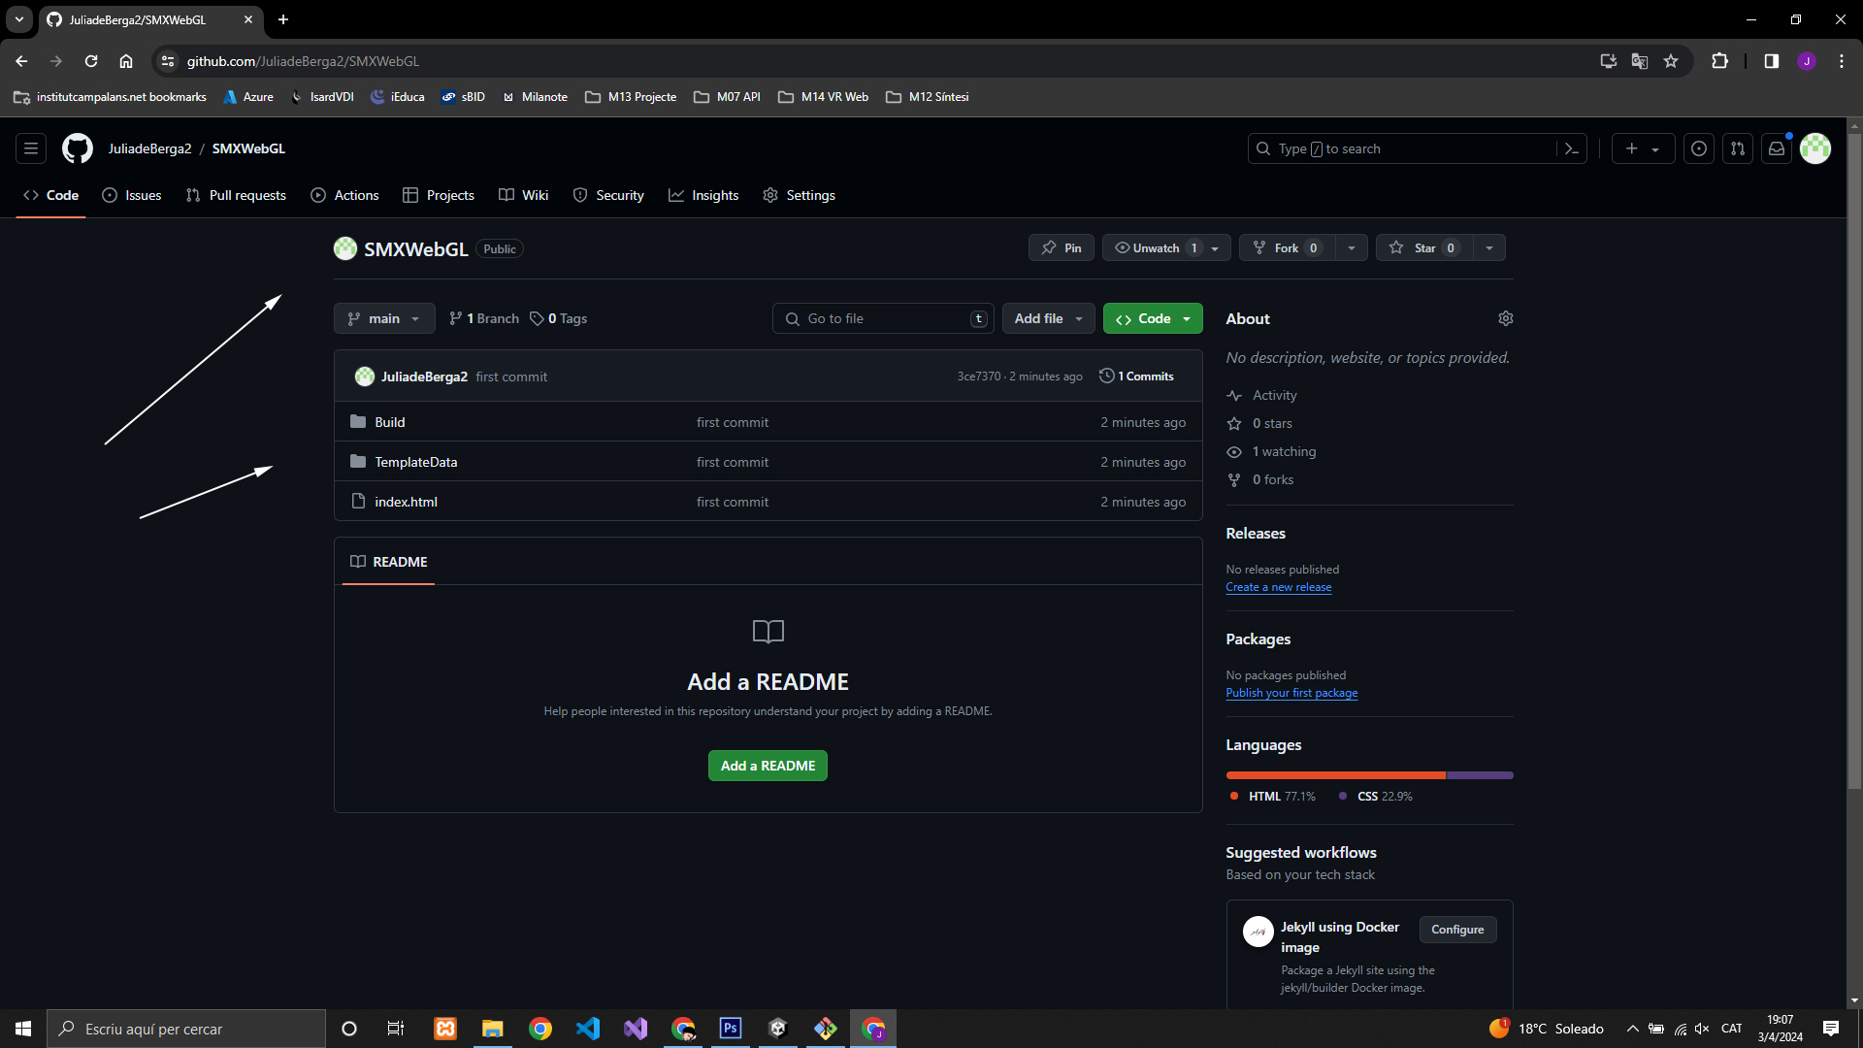Edit About section with gear icon

click(x=1506, y=318)
